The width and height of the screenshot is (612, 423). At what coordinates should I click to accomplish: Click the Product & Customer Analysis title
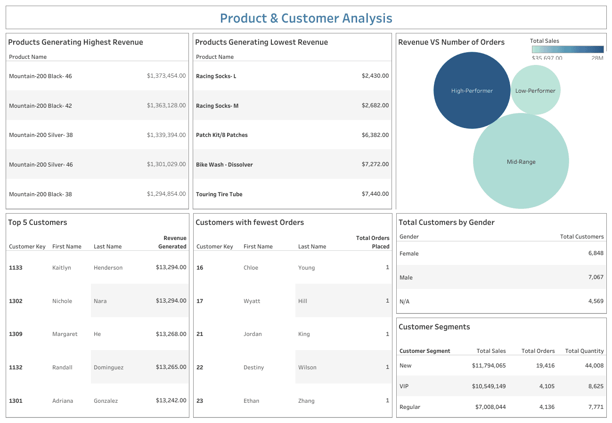click(306, 18)
